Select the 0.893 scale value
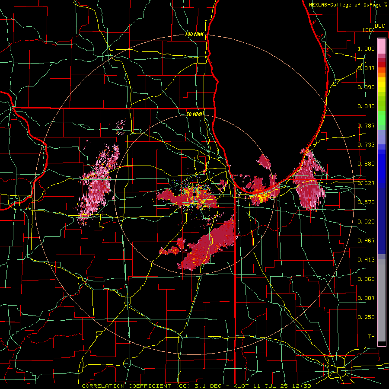Screen dimensions: 389x389 366,87
